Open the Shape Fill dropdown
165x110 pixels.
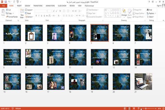point(137,10)
